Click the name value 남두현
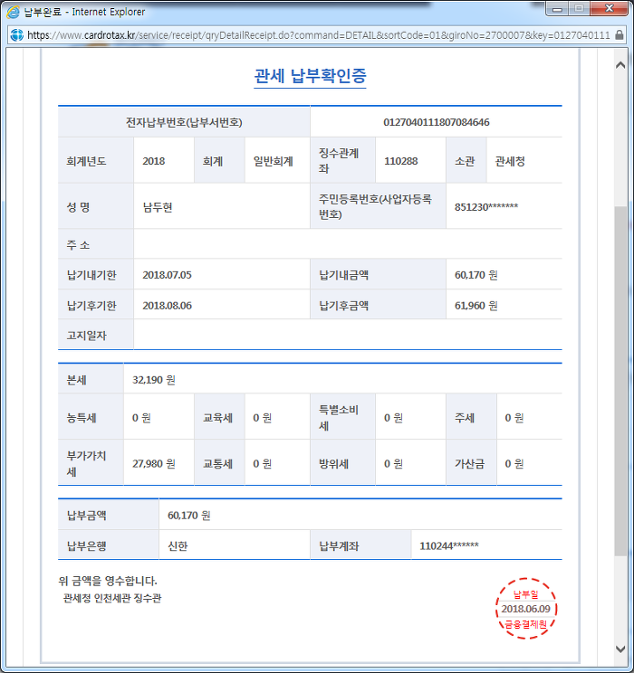 [158, 208]
